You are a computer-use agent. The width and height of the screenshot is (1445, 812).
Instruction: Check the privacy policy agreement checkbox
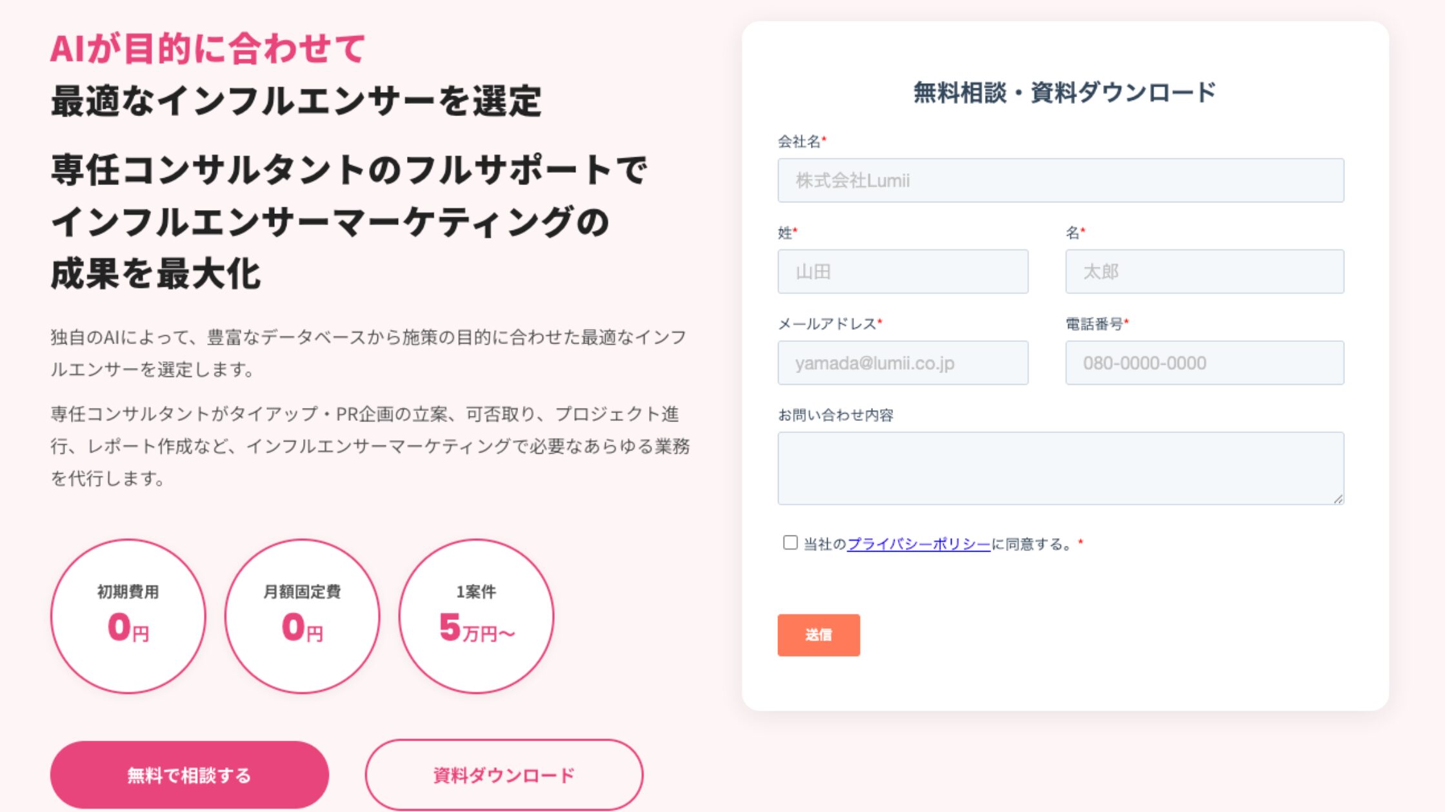[790, 543]
